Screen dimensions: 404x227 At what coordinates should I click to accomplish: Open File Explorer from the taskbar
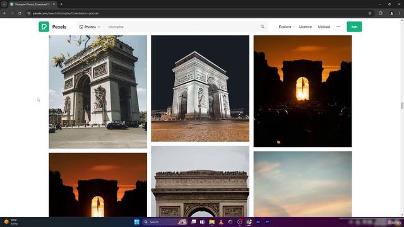tap(212, 222)
